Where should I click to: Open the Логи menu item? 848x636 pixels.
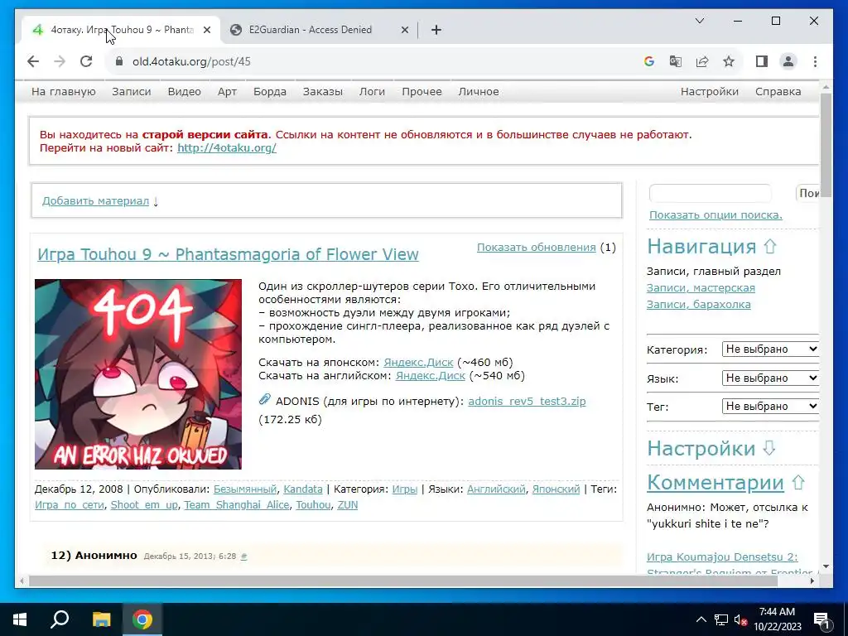pos(372,91)
